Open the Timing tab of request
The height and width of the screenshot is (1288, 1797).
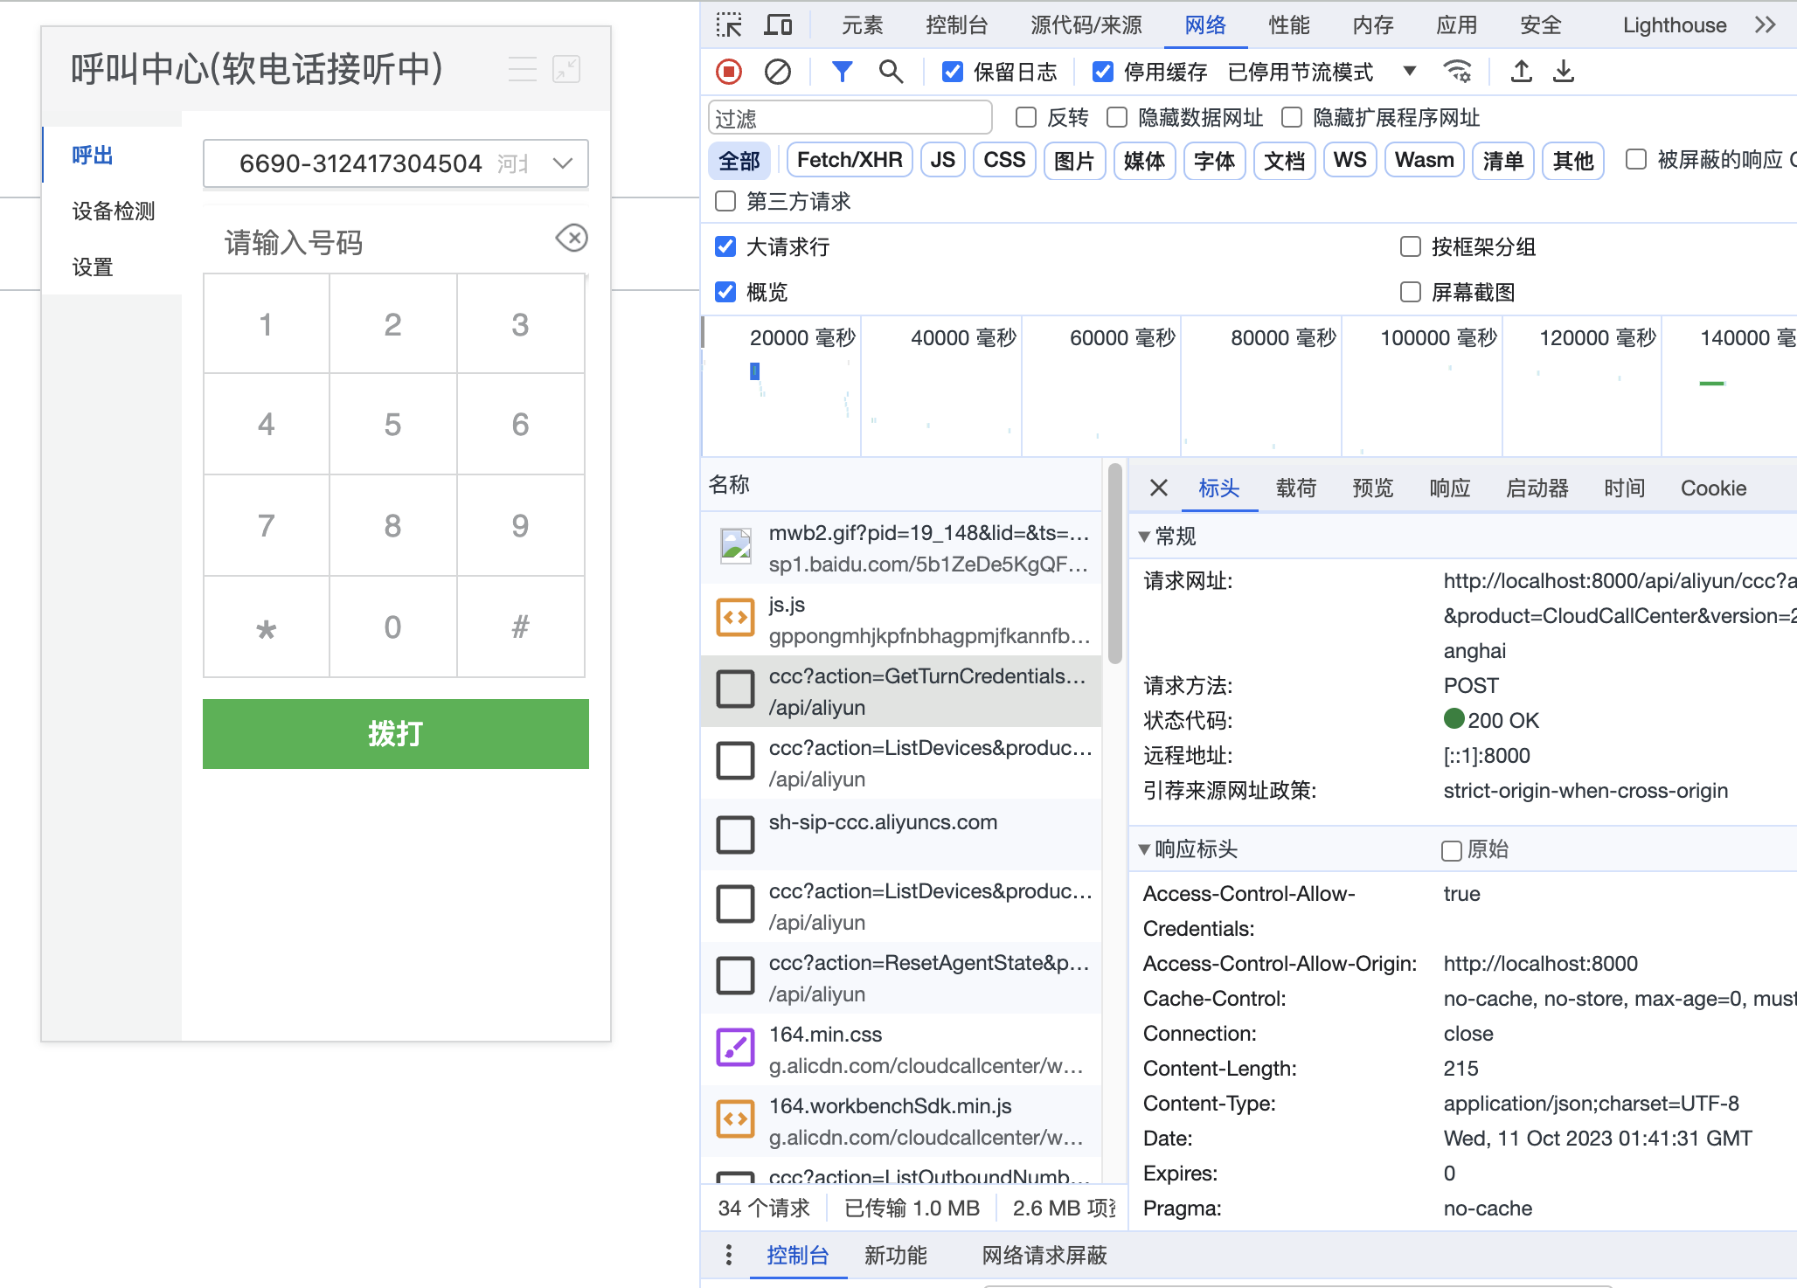tap(1625, 488)
